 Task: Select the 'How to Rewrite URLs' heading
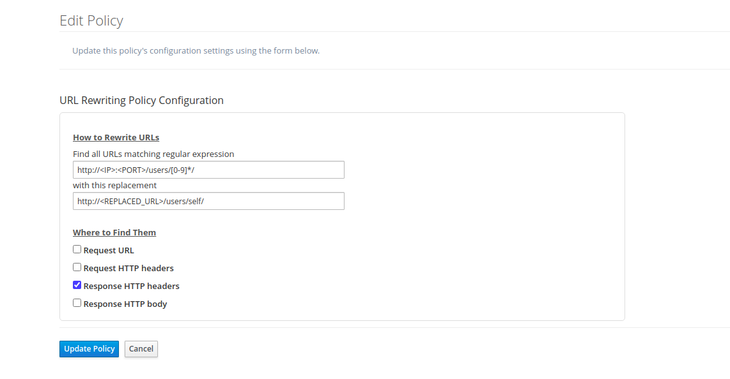click(116, 137)
